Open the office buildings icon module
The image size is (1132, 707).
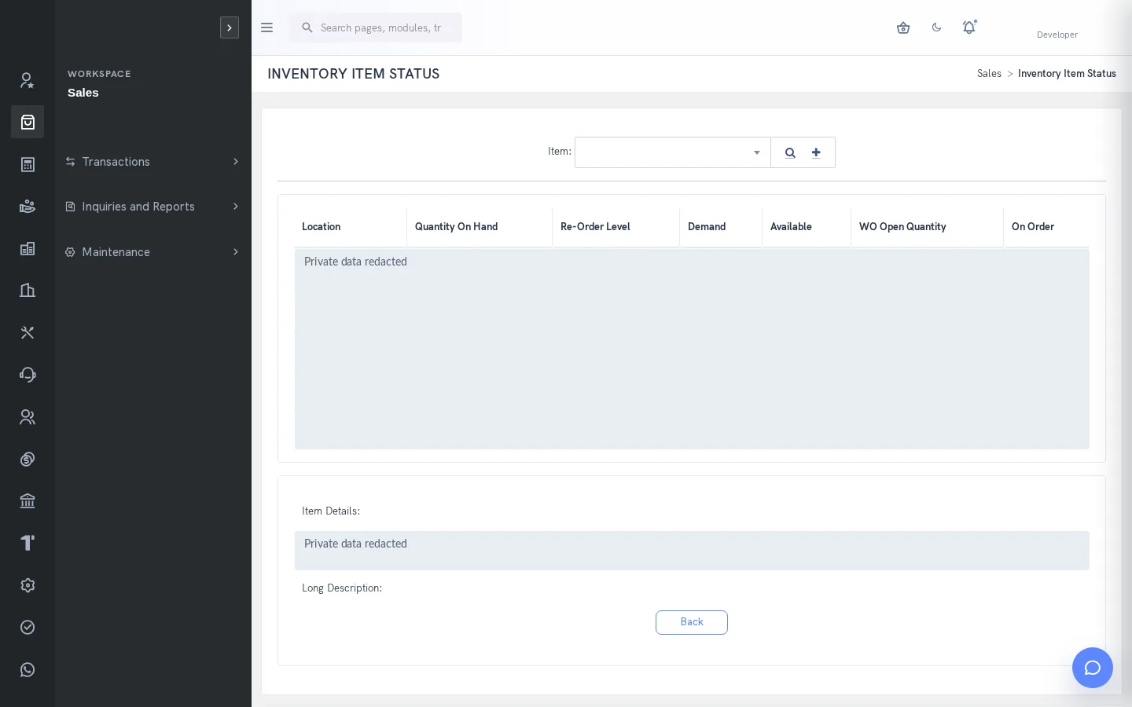click(x=28, y=291)
